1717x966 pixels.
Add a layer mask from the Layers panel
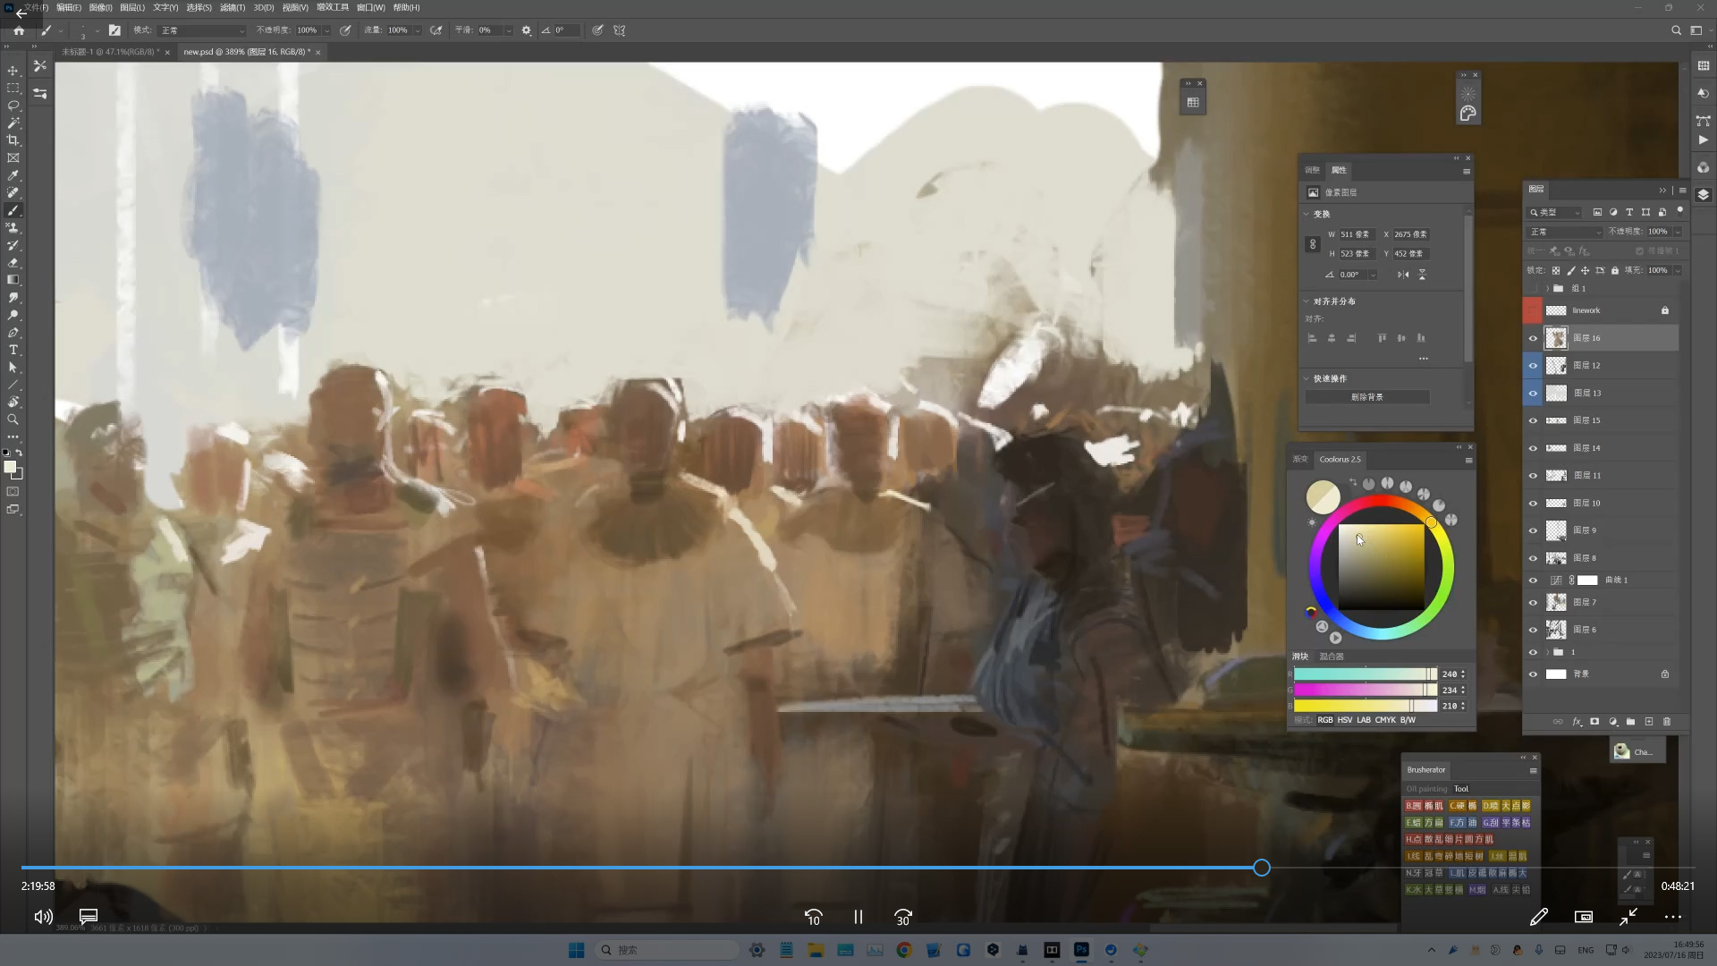click(1594, 722)
